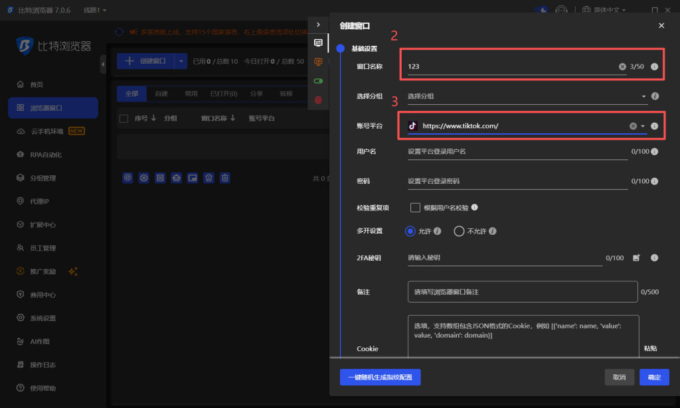680x408 pixels.
Task: Click the trash delete icon in the window toolbar
Action: point(224,177)
